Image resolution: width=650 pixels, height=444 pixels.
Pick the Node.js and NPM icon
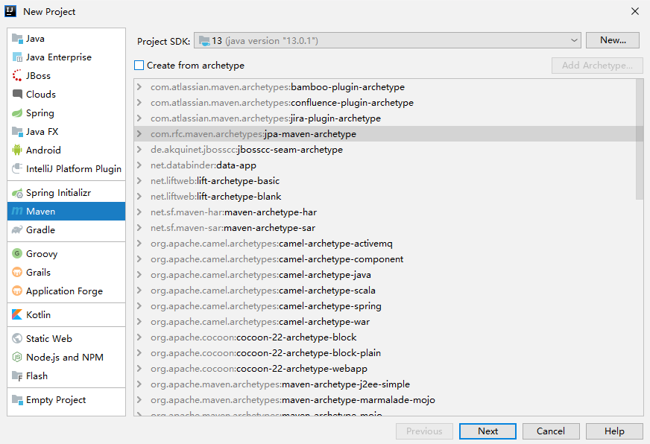point(17,357)
